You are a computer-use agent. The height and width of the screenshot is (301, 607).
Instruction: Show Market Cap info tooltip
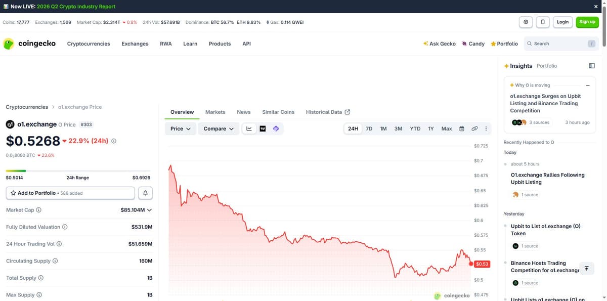[39, 210]
